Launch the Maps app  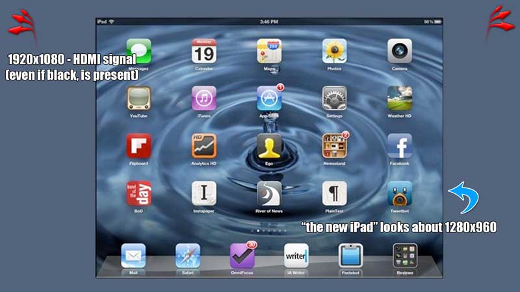coord(269,51)
